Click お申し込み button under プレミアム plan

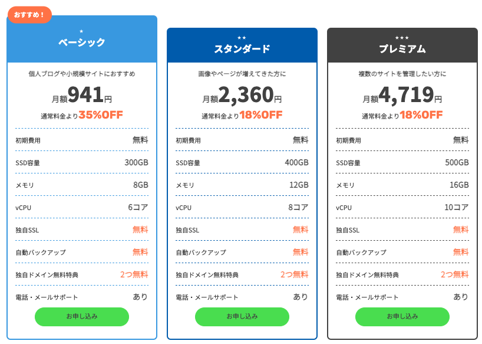pyautogui.click(x=402, y=316)
